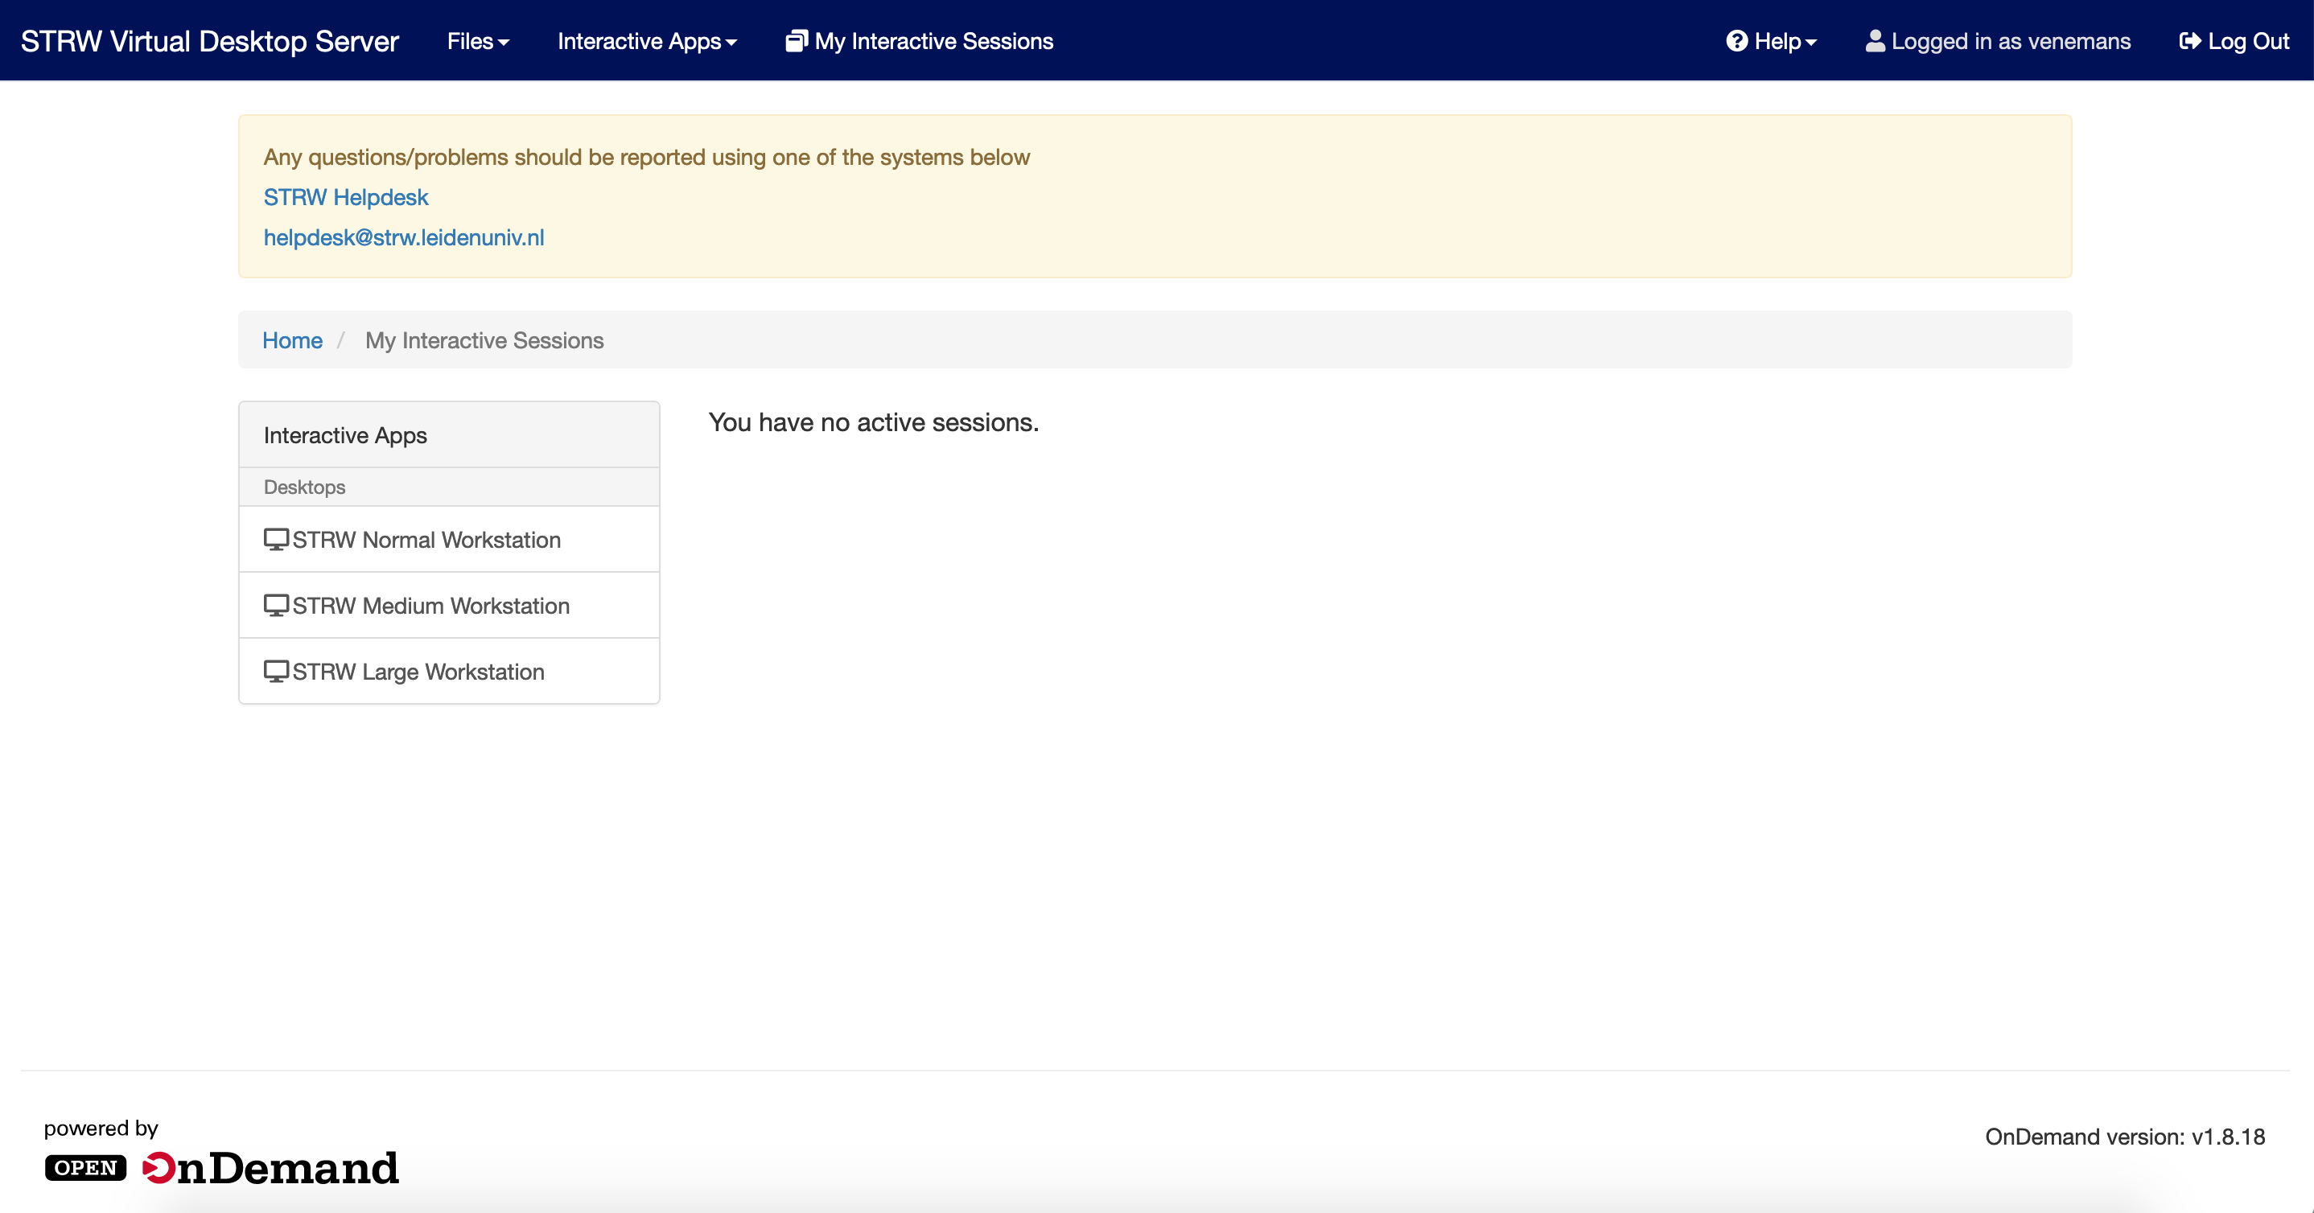2314x1213 pixels.
Task: Click the monitor icon beside STRW Large Workstation
Action: point(276,672)
